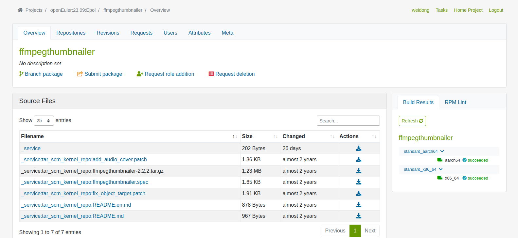Screen dimensions: 518x238
Task: Open the Meta tab
Action: pos(227,33)
